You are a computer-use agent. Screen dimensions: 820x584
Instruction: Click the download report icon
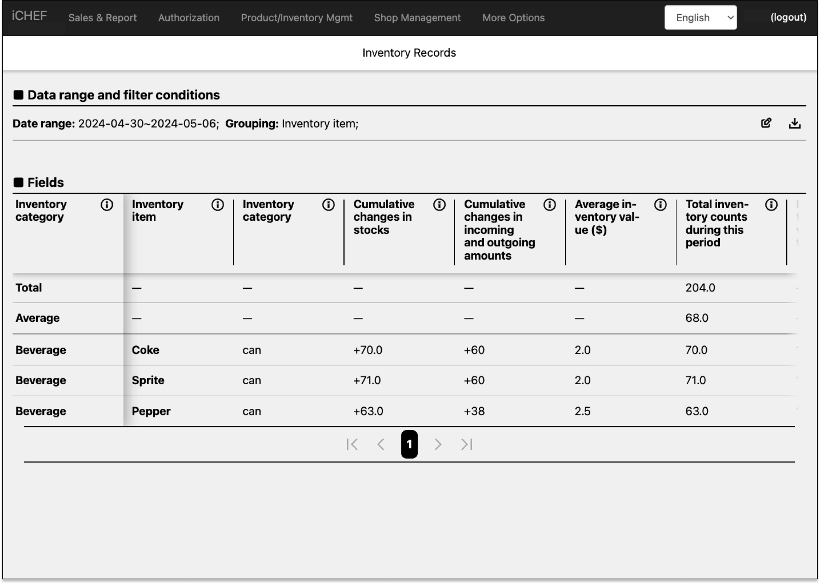pos(794,123)
